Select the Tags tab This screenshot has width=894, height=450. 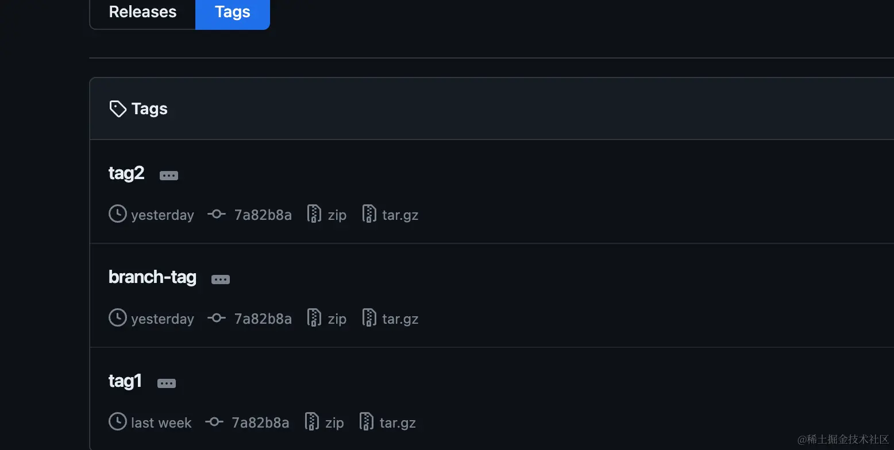233,12
